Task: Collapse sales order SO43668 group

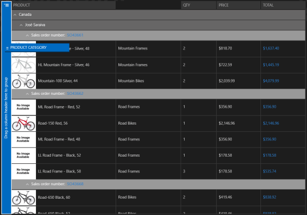Action: click(x=27, y=184)
